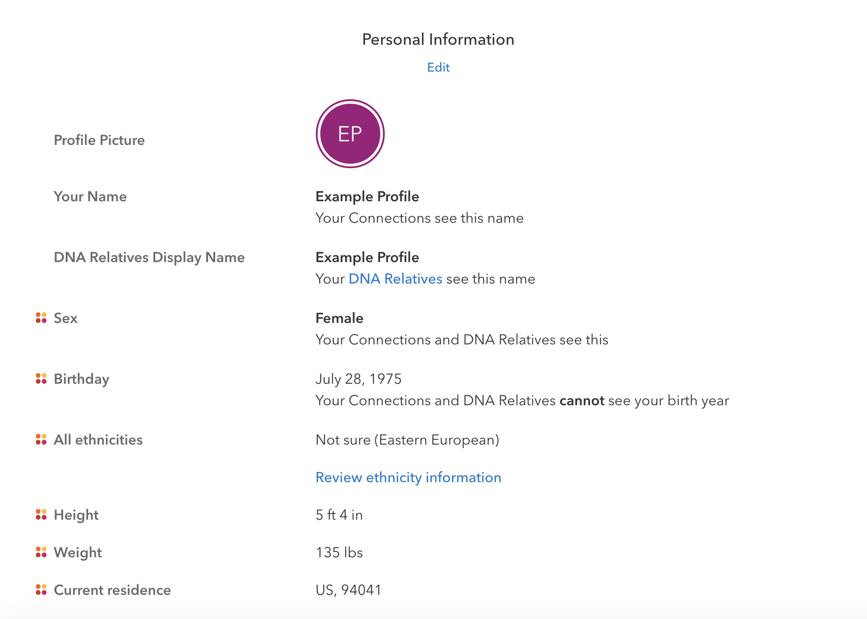Screen dimensions: 867x619
Task: Click the Weight field label
Action: (x=78, y=552)
